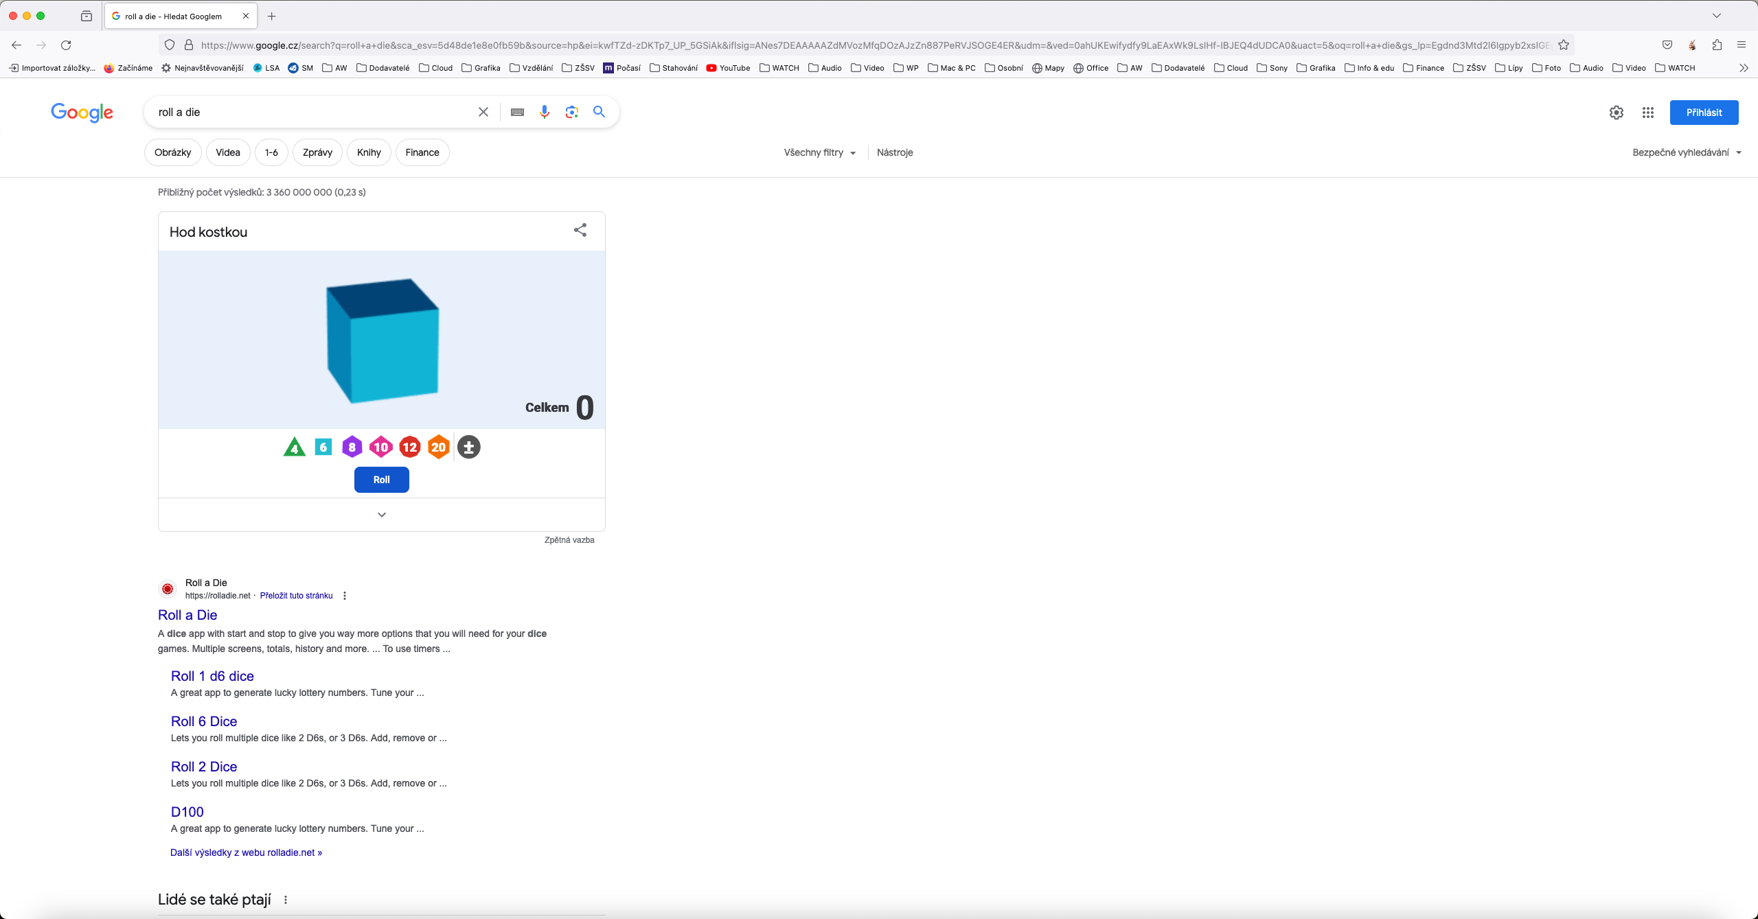
Task: Share the dice roller widget
Action: pyautogui.click(x=580, y=231)
